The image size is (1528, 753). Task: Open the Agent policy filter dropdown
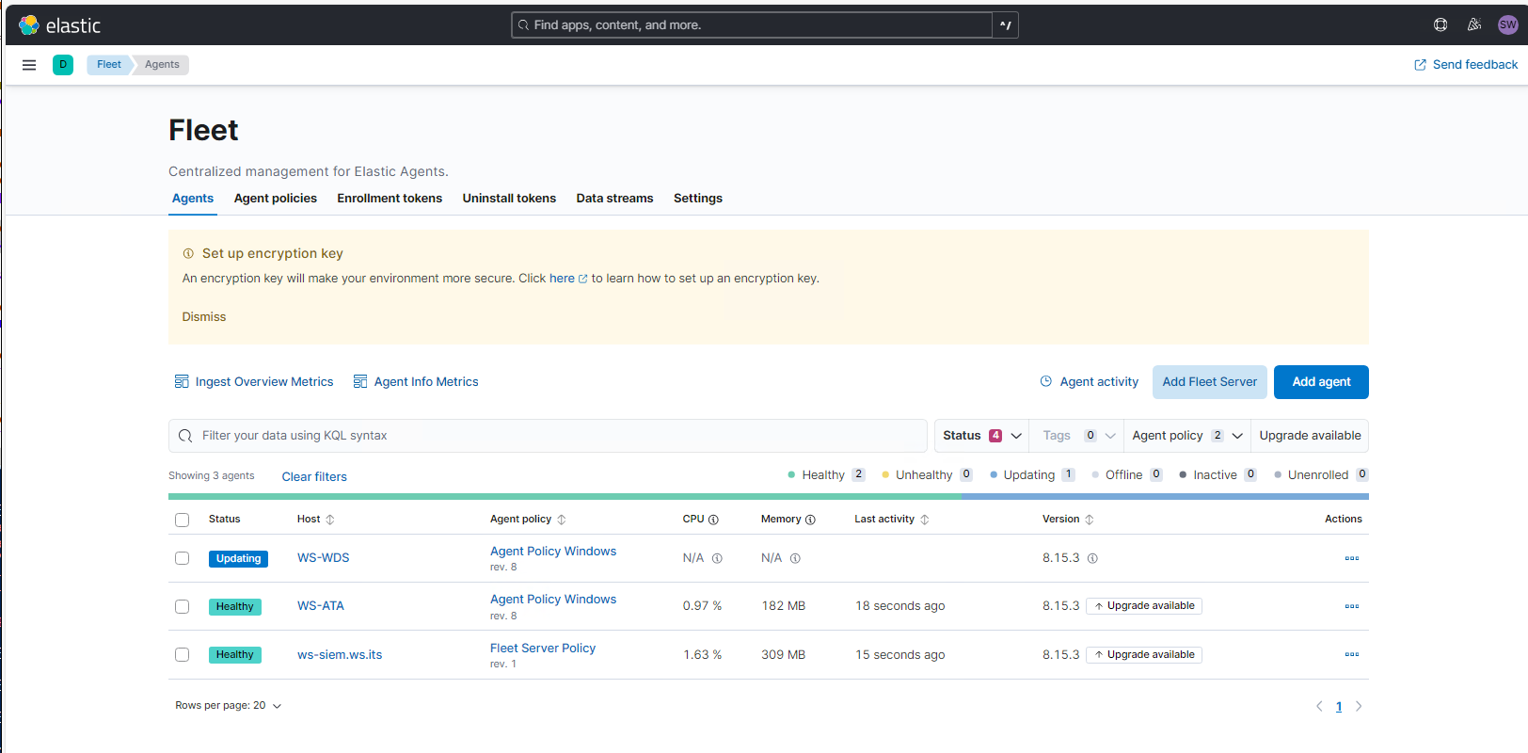(x=1187, y=436)
